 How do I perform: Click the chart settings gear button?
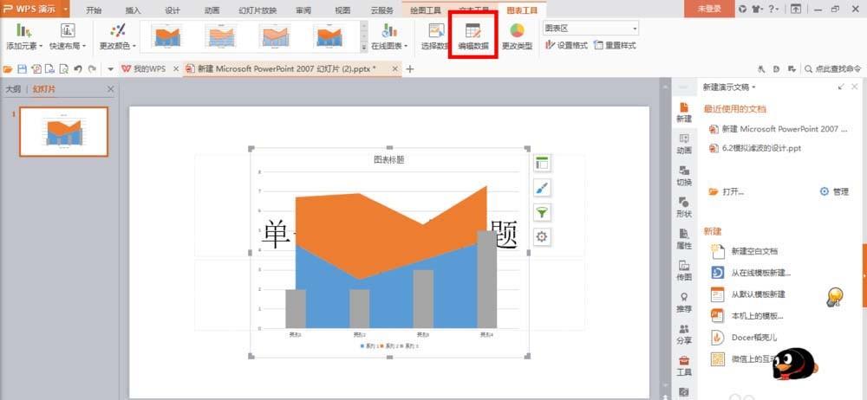[x=543, y=236]
